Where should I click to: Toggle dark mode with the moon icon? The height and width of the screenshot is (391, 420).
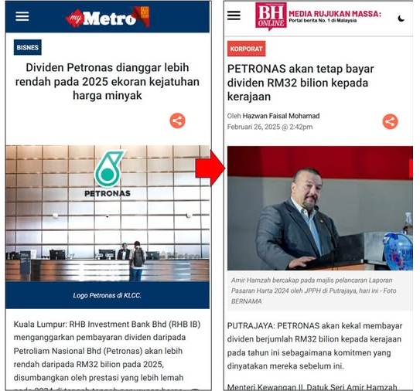tap(401, 19)
